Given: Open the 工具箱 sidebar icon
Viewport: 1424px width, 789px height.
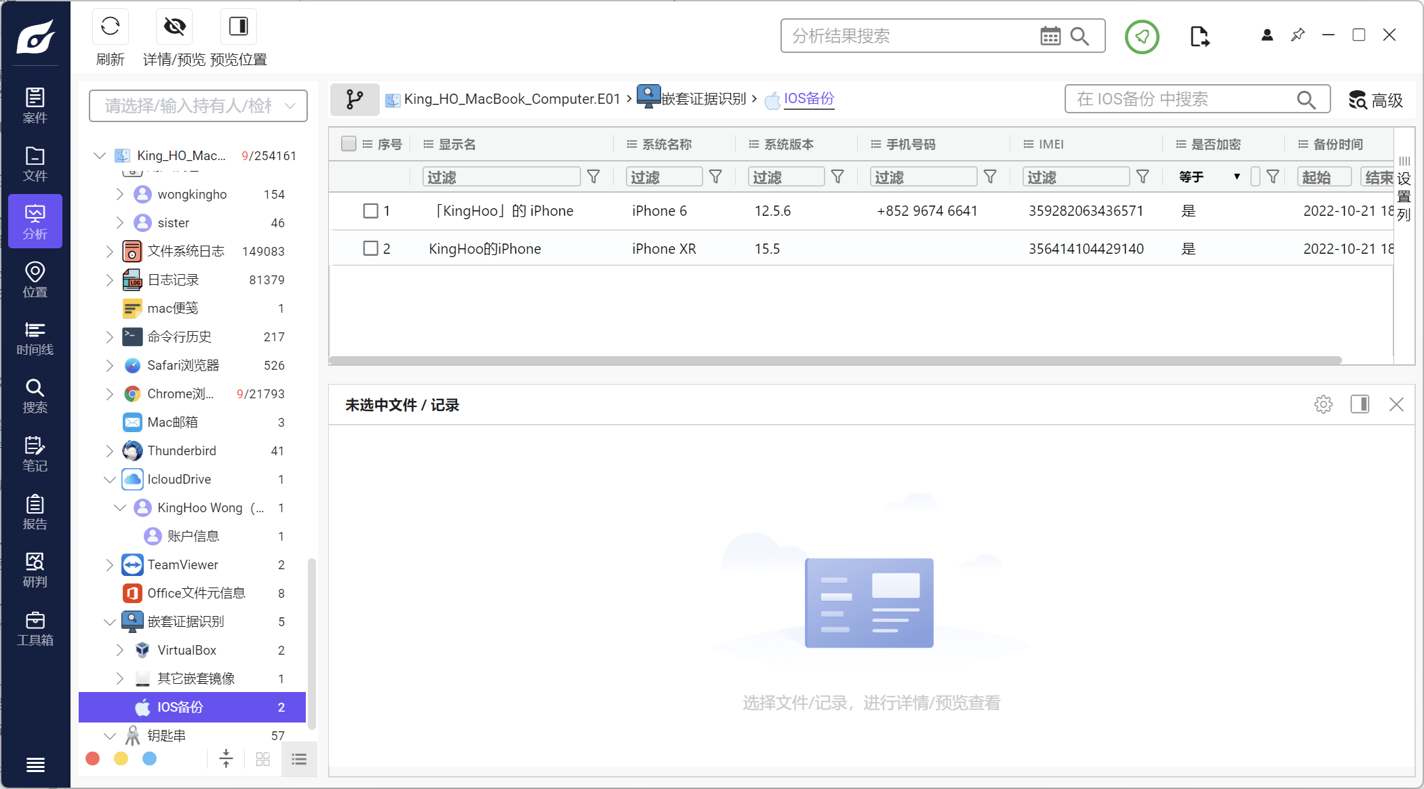Looking at the screenshot, I should pos(35,628).
